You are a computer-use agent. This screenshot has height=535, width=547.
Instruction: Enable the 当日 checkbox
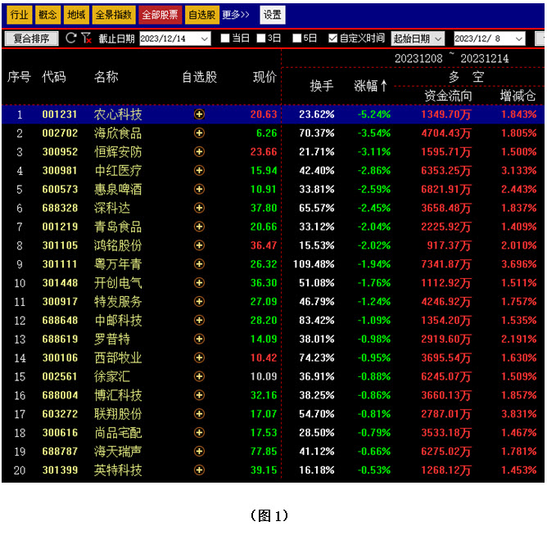click(225, 38)
